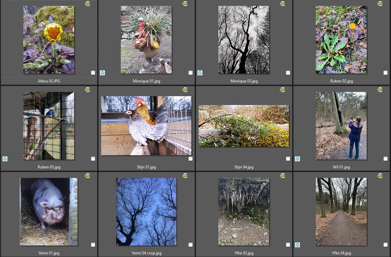Click the JPG badge on Jildou 03.JPG

tap(87, 4)
